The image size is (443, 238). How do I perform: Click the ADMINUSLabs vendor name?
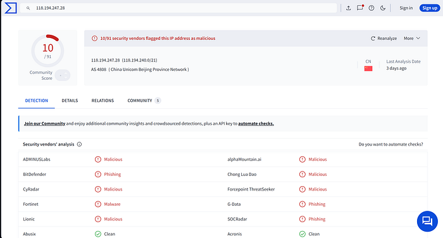click(37, 160)
